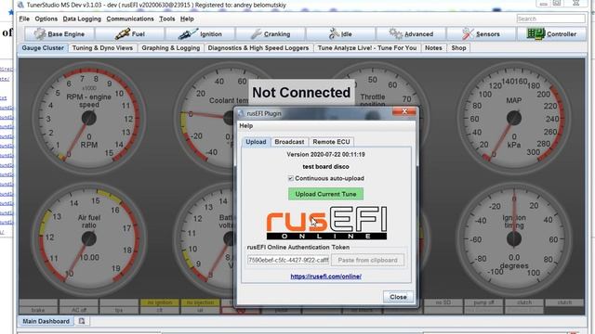Switch to Graphing & Logging tab
The image size is (595, 334).
coord(171,48)
